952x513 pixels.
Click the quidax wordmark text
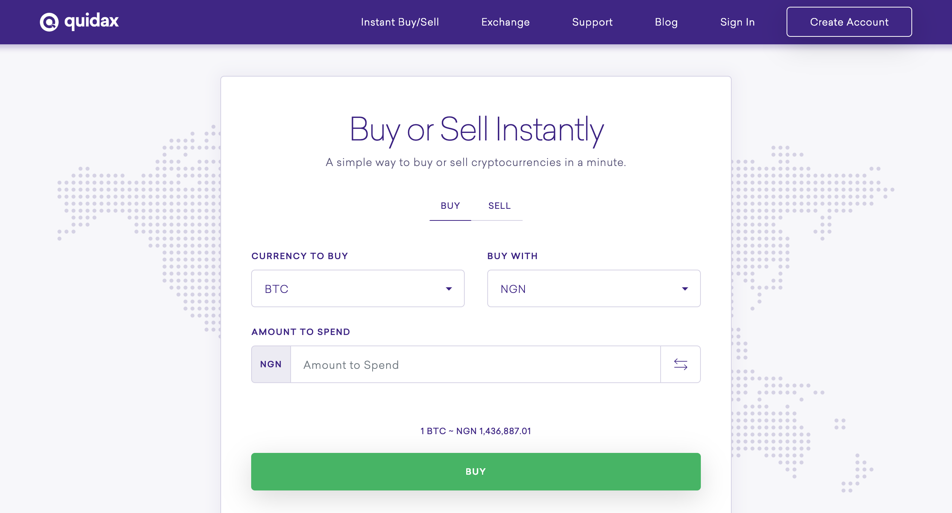91,21
